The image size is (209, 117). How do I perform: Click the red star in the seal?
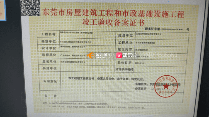pos(166,87)
